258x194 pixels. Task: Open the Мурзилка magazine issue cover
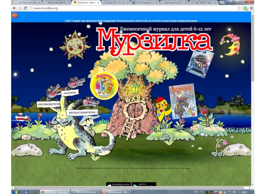click(183, 101)
